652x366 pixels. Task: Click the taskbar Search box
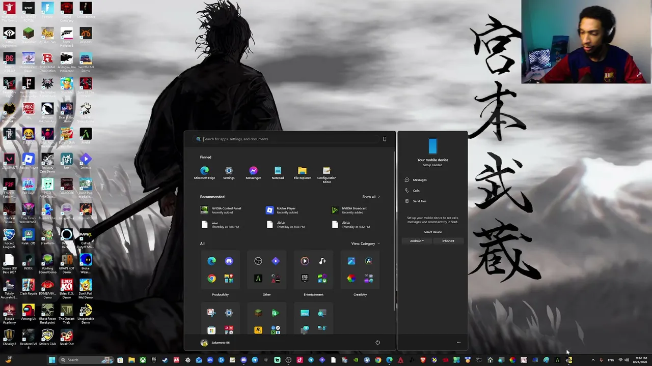[85, 360]
